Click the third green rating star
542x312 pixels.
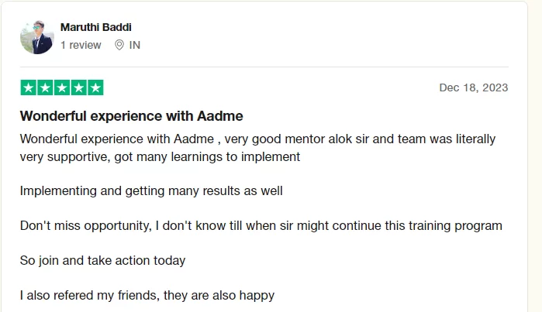coord(62,87)
